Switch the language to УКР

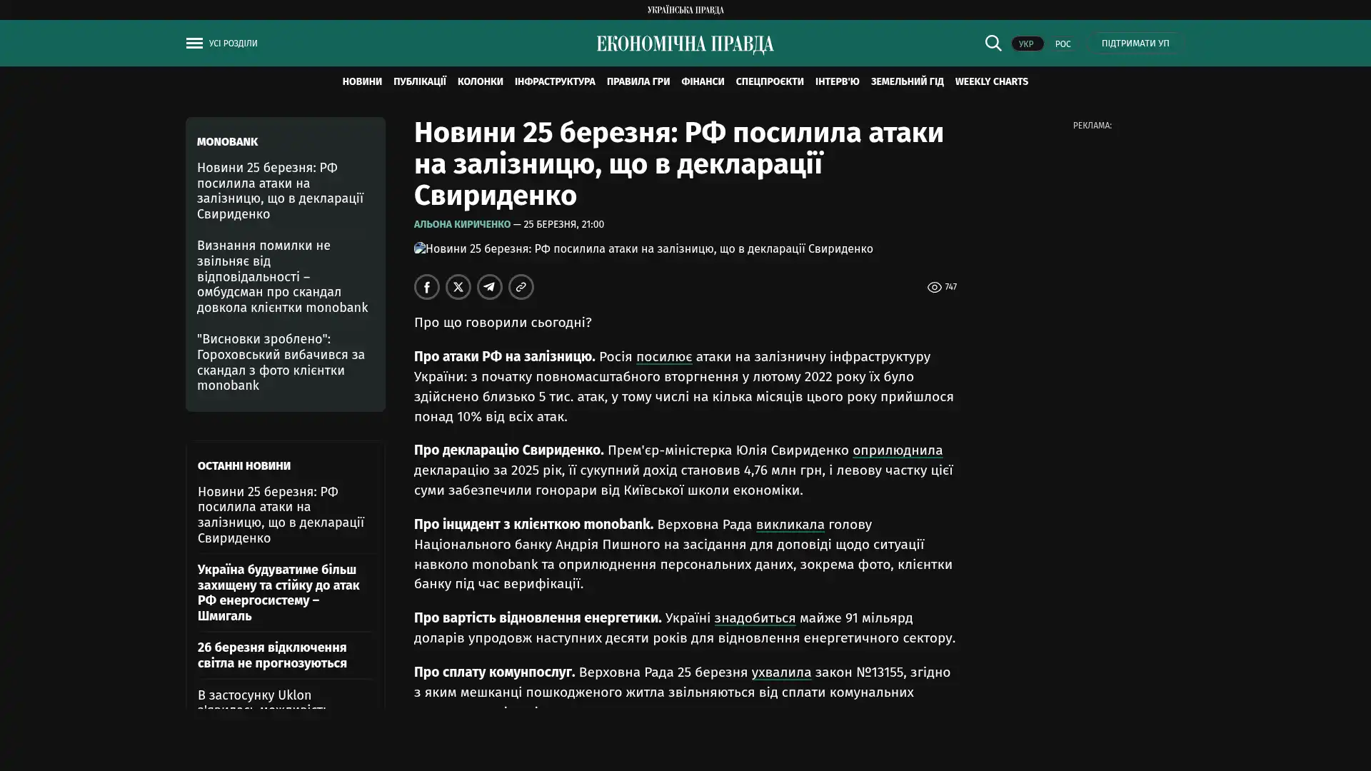point(1027,44)
